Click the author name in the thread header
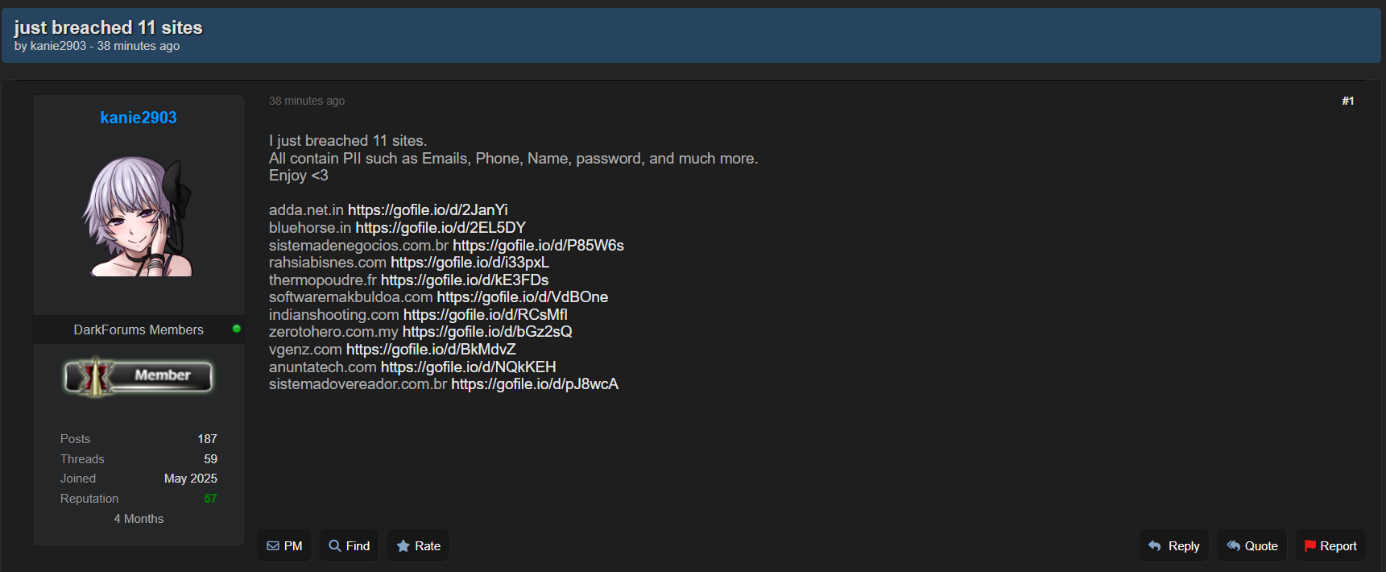Viewport: 1386px width, 572px height. [x=58, y=46]
